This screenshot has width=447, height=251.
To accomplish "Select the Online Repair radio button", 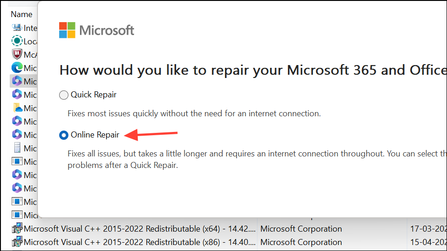I will tap(64, 135).
